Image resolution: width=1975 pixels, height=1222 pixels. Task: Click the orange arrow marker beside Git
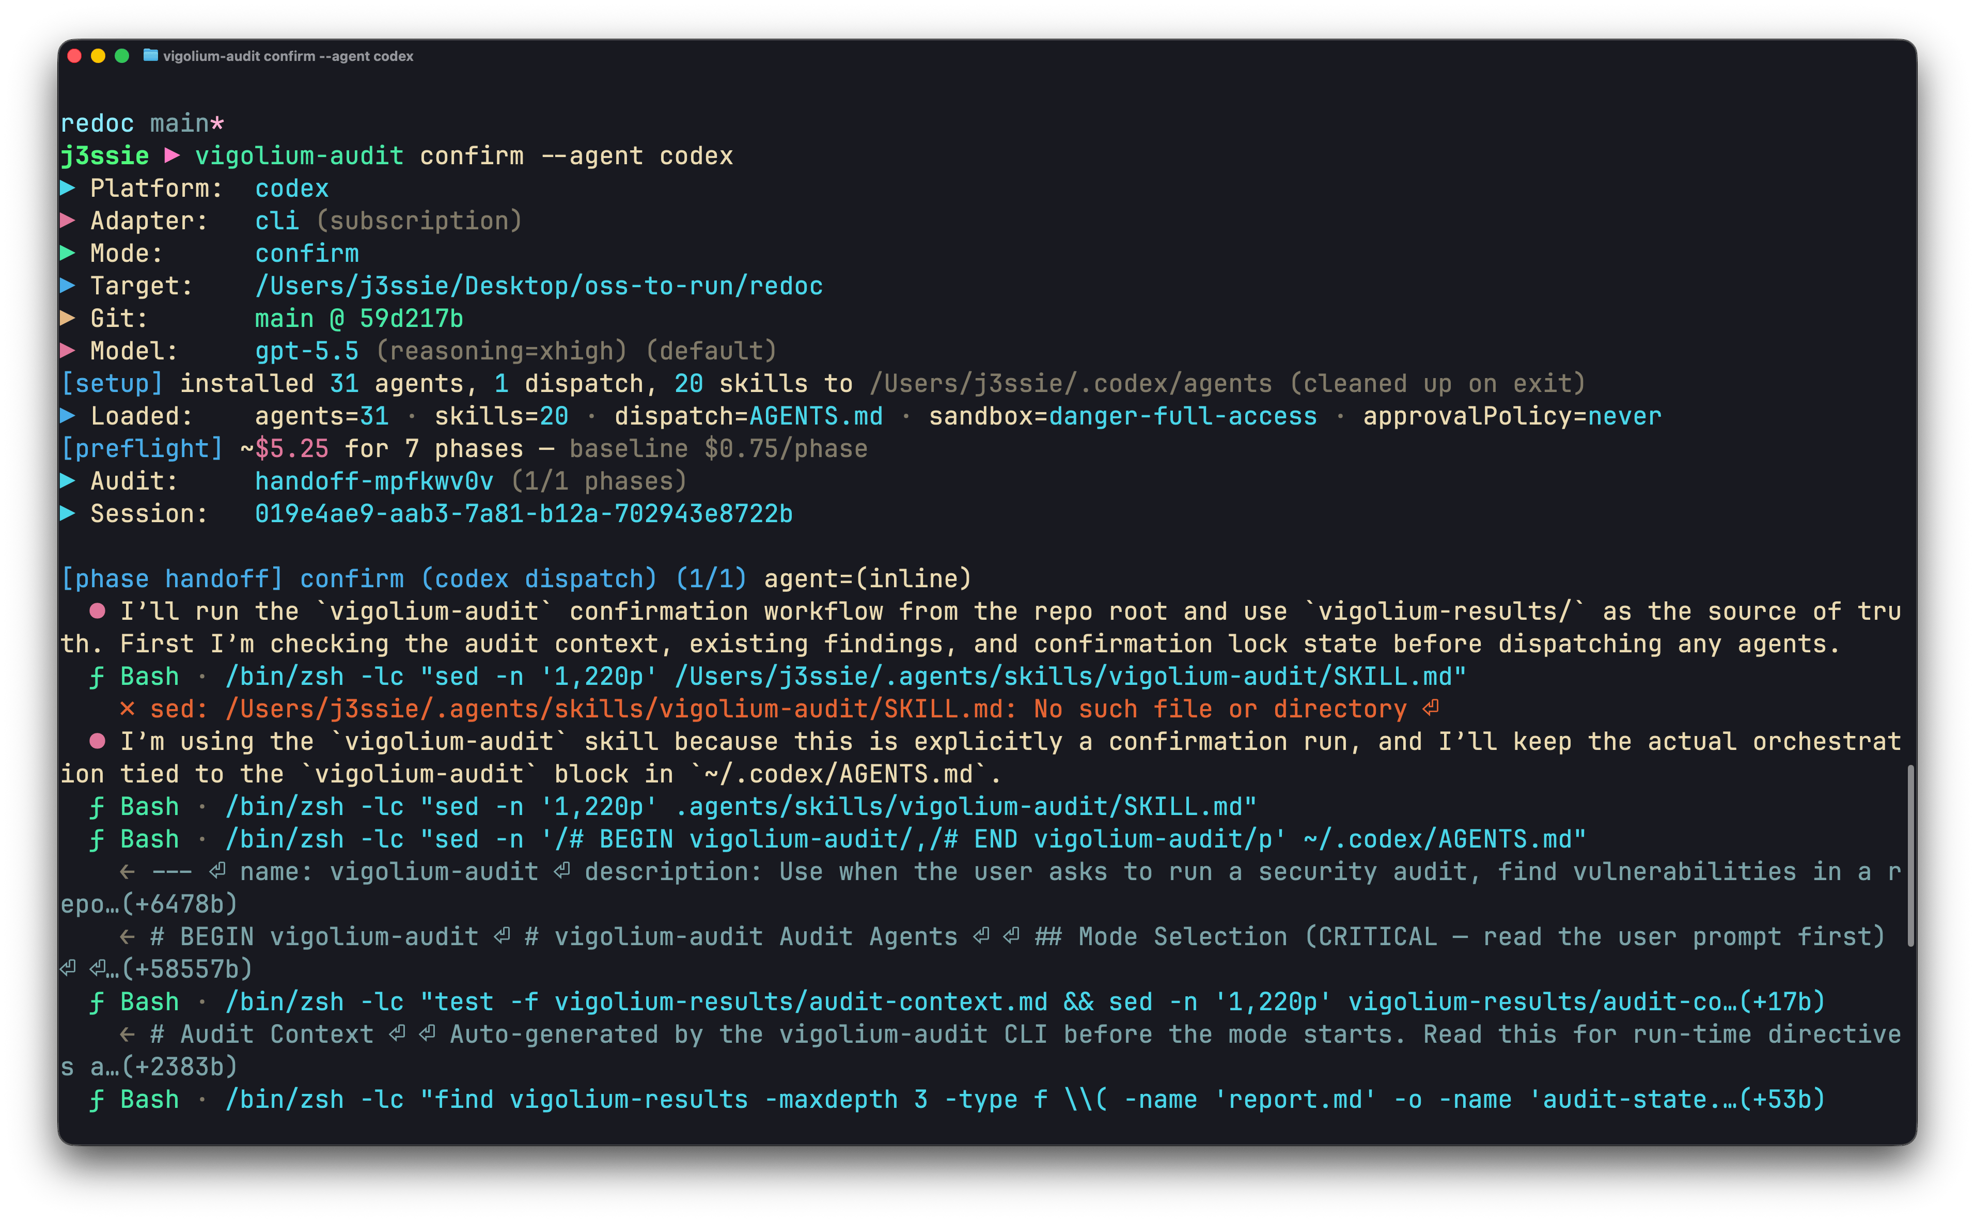tap(68, 318)
